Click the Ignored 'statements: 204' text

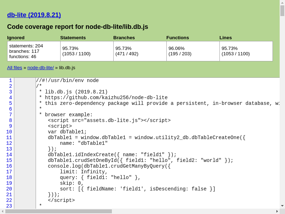pos(26,46)
